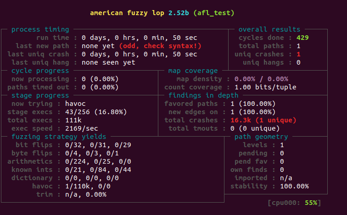This screenshot has width=347, height=215.
Task: Click the 'stage progress' section header
Action: coord(40,95)
